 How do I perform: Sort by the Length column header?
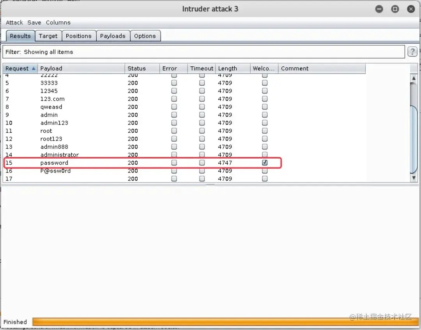click(x=233, y=68)
